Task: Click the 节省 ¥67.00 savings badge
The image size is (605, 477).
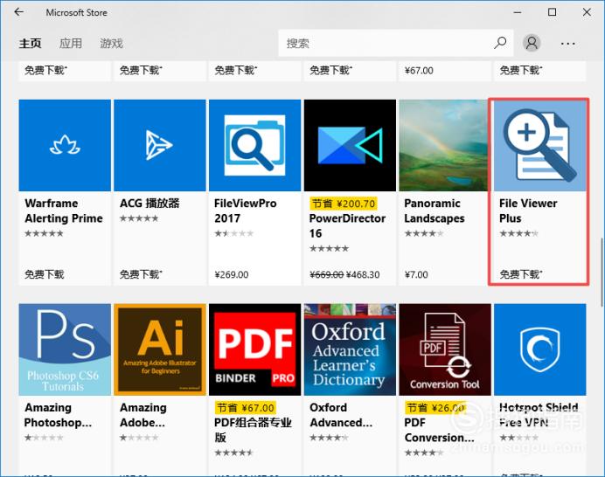Action: [x=246, y=408]
